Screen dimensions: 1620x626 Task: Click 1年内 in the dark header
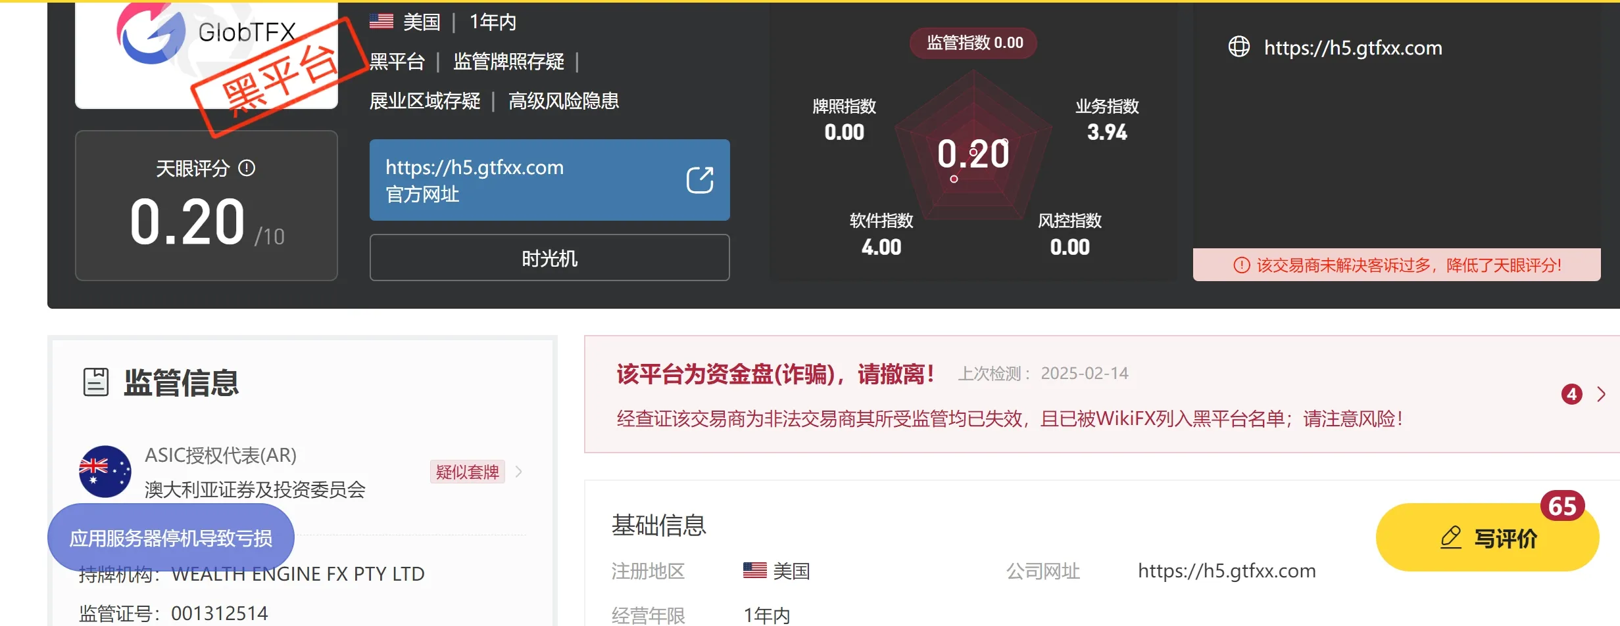pyautogui.click(x=493, y=22)
